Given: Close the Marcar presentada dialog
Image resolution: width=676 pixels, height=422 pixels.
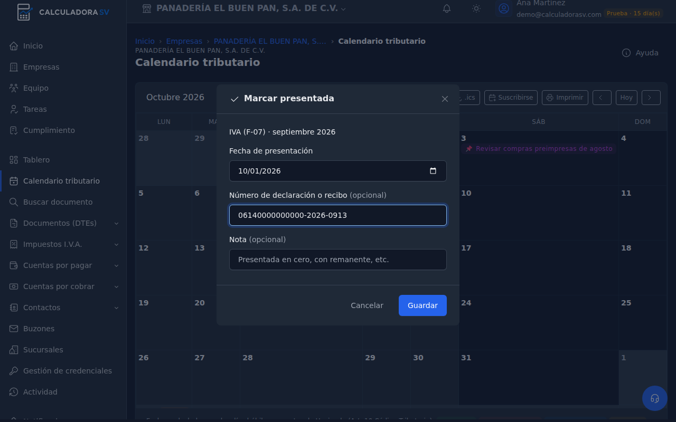Looking at the screenshot, I should pos(445,99).
